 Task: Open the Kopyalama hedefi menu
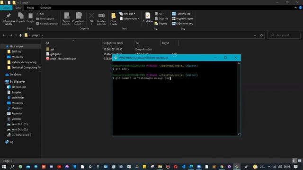[78, 19]
